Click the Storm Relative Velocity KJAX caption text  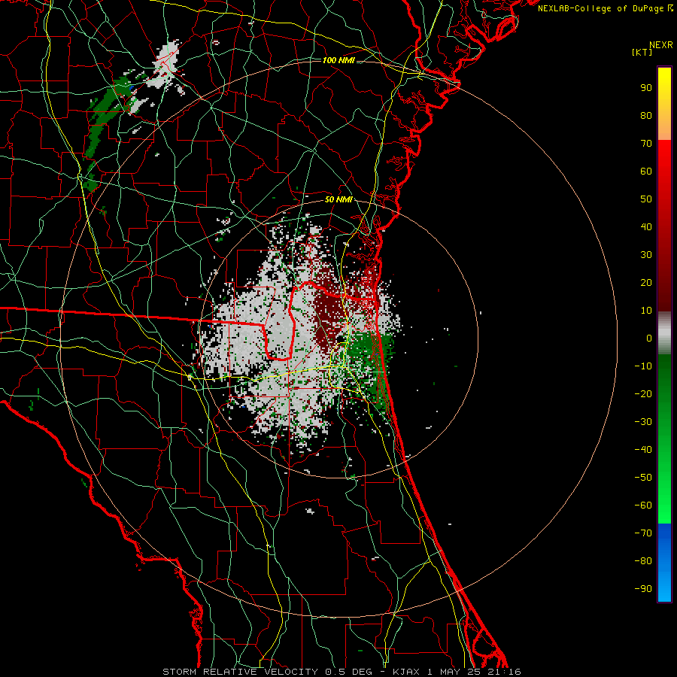(x=342, y=672)
